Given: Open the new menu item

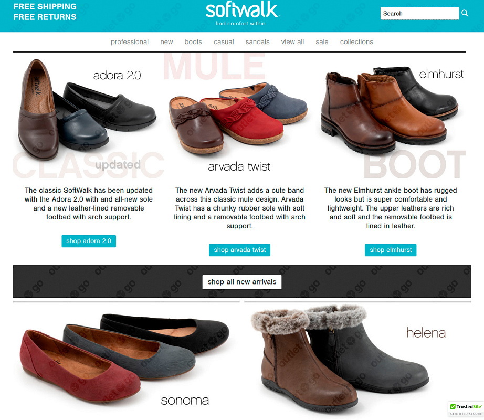Looking at the screenshot, I should point(167,42).
